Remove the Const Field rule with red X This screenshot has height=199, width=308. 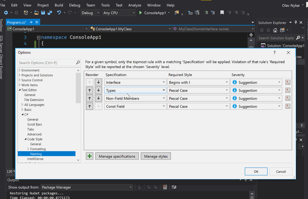tap(288, 106)
